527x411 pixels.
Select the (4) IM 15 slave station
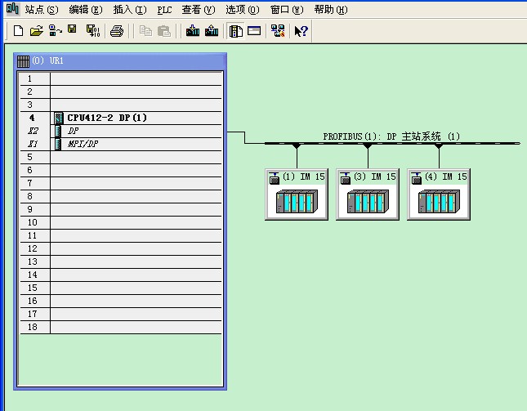pos(439,194)
